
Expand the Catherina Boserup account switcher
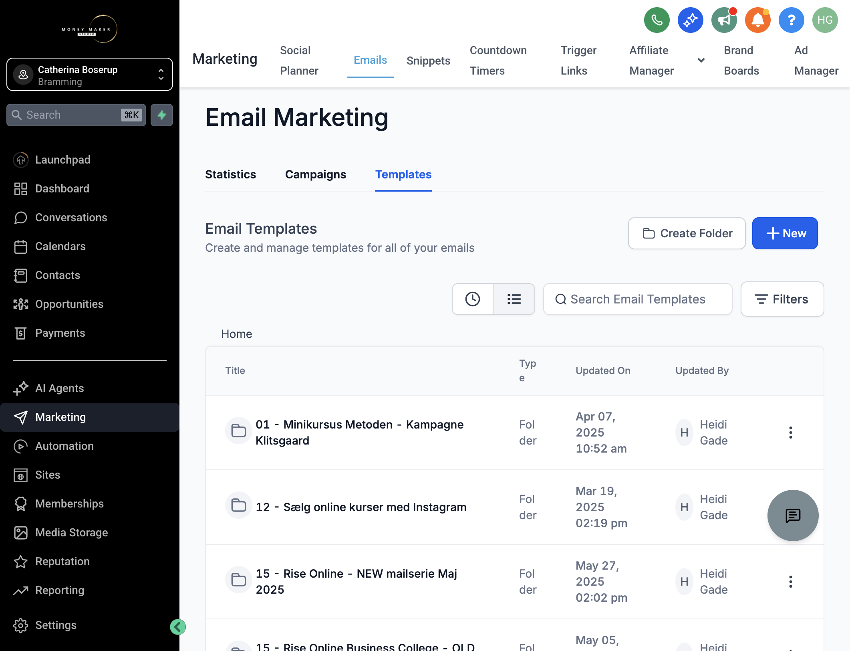[x=90, y=75]
